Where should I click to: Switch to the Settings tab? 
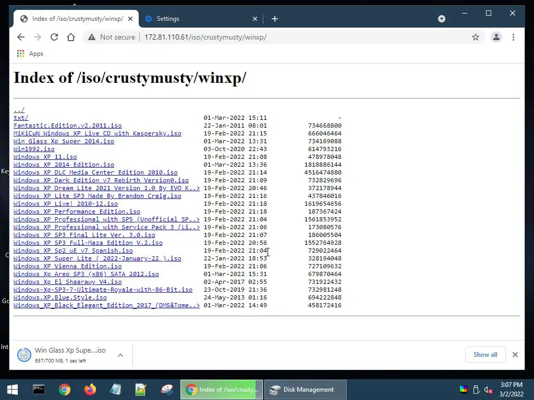(x=201, y=19)
